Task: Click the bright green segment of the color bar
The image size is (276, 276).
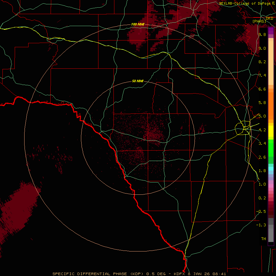Action: 271,148
